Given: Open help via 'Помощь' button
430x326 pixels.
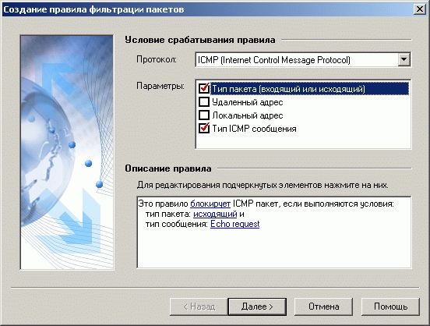Looking at the screenshot, I should click(x=390, y=307).
